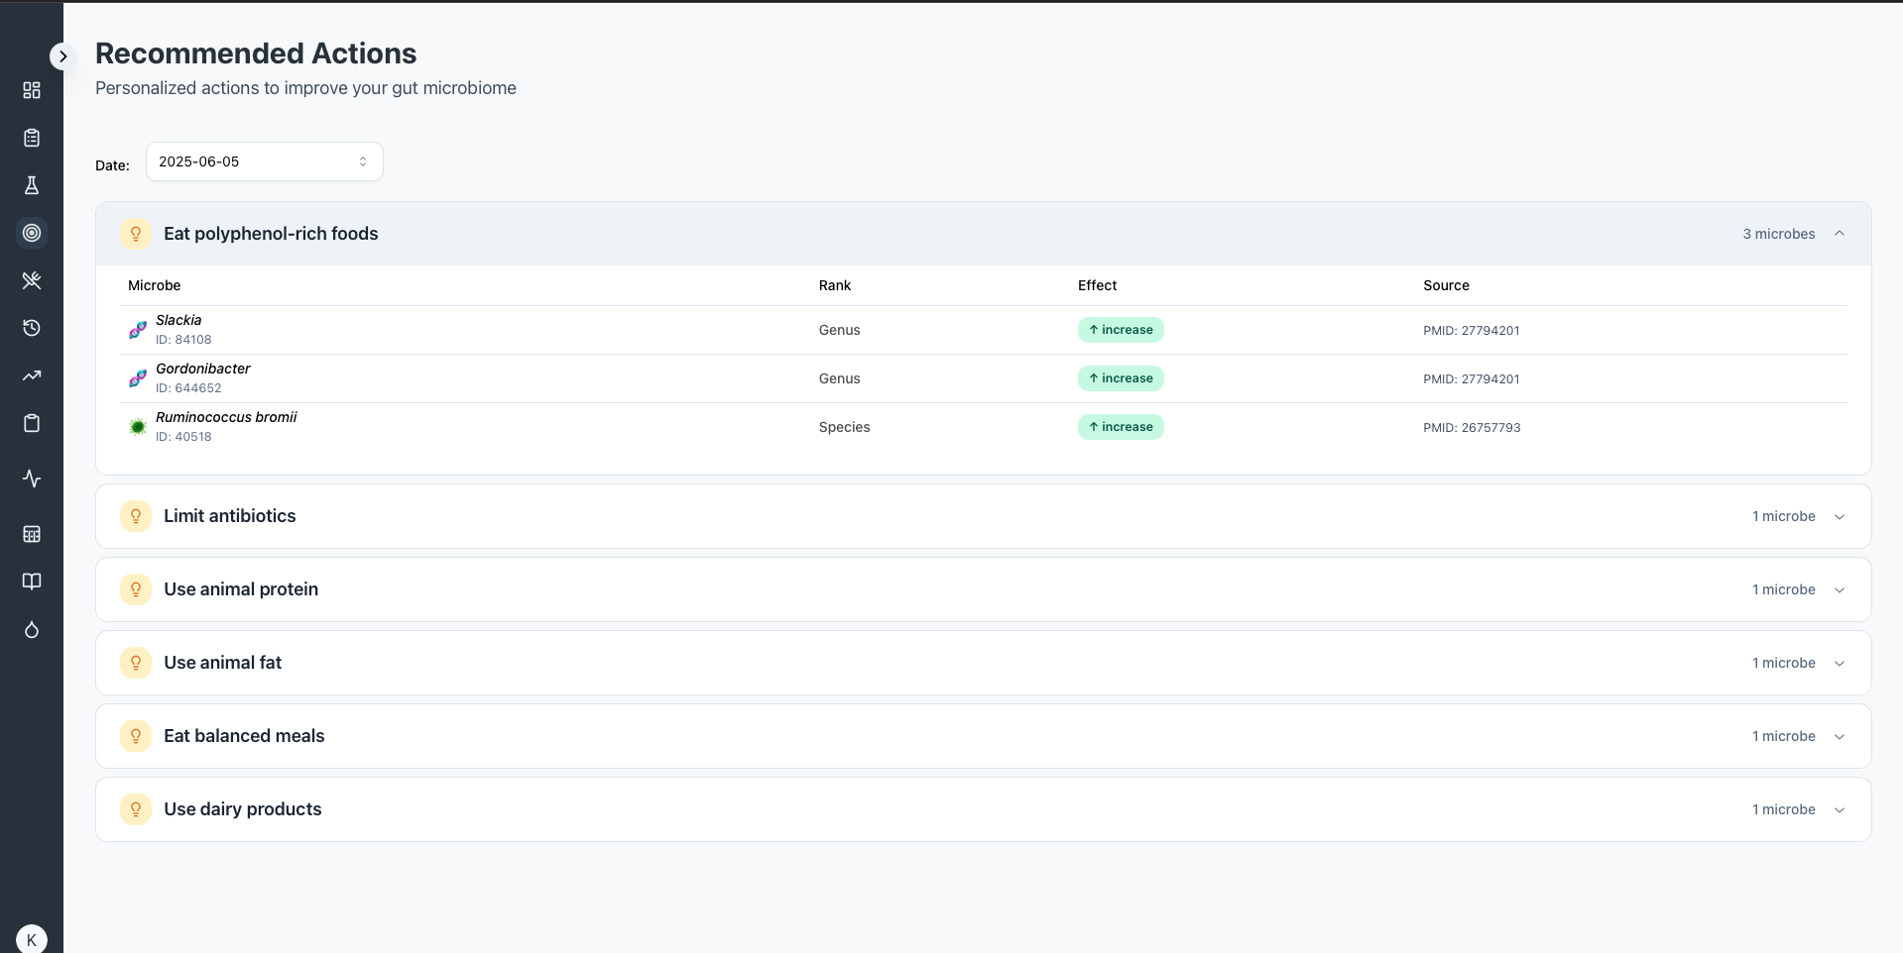Open the activity pulse icon in sidebar
Image resolution: width=1903 pixels, height=953 pixels.
click(x=32, y=478)
